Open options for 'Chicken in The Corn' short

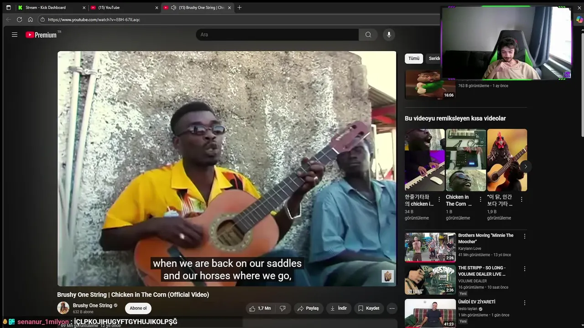click(x=480, y=199)
